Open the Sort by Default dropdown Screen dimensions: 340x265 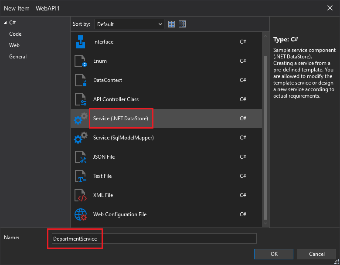click(x=129, y=24)
